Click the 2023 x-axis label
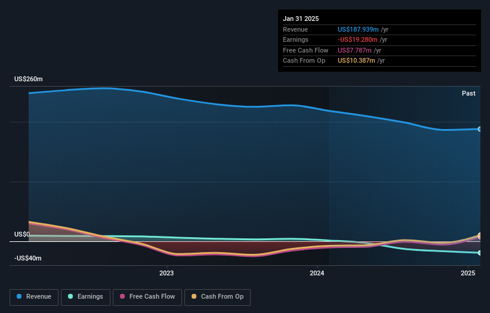Screen dimensions: 490x313 click(167, 273)
